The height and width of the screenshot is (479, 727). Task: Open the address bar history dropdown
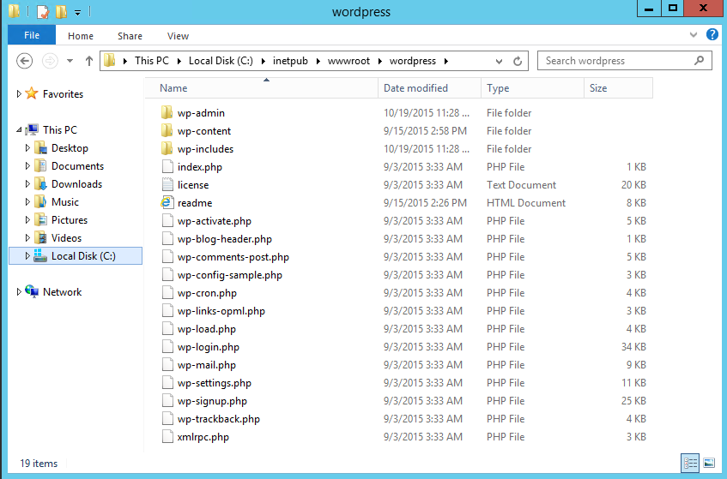pyautogui.click(x=499, y=62)
